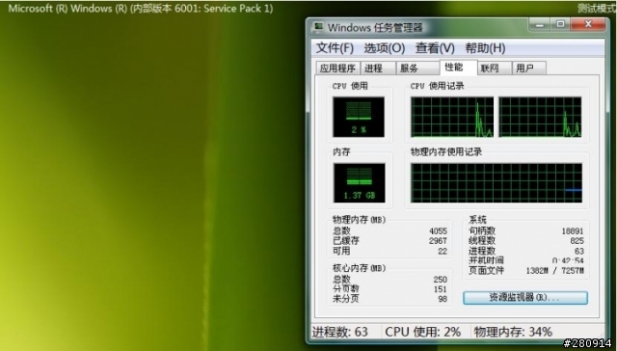Click the 核心内存 总数 value 250
The image size is (617, 351).
(441, 280)
